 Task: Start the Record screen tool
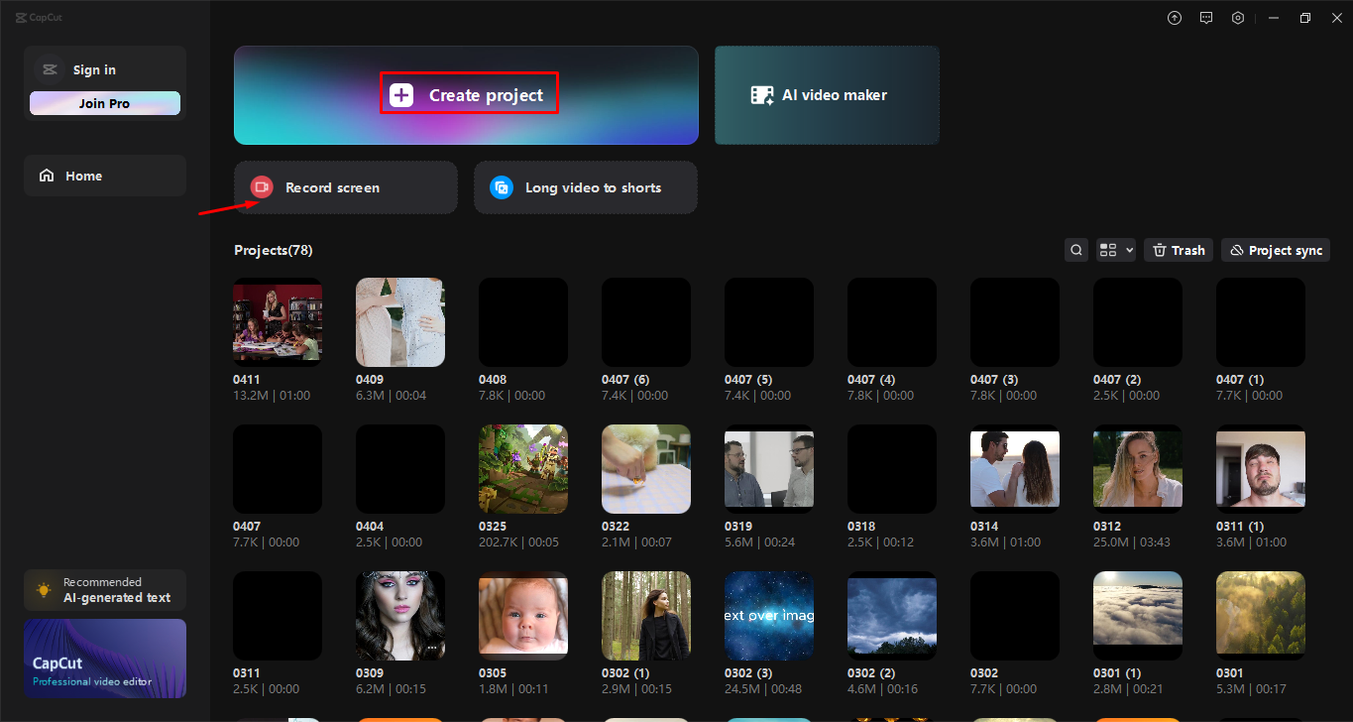346,187
